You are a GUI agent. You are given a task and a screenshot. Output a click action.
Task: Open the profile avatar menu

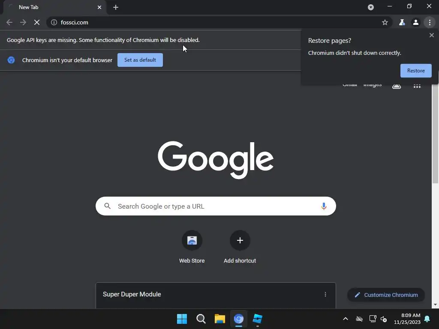[416, 22]
